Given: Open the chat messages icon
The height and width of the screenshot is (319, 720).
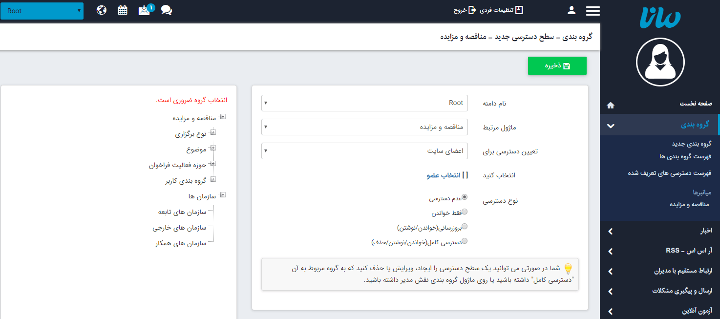Looking at the screenshot, I should pos(167,10).
